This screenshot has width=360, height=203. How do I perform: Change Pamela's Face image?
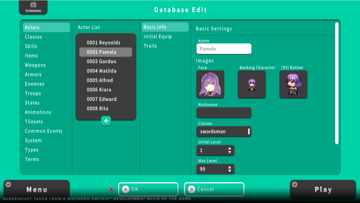210,84
